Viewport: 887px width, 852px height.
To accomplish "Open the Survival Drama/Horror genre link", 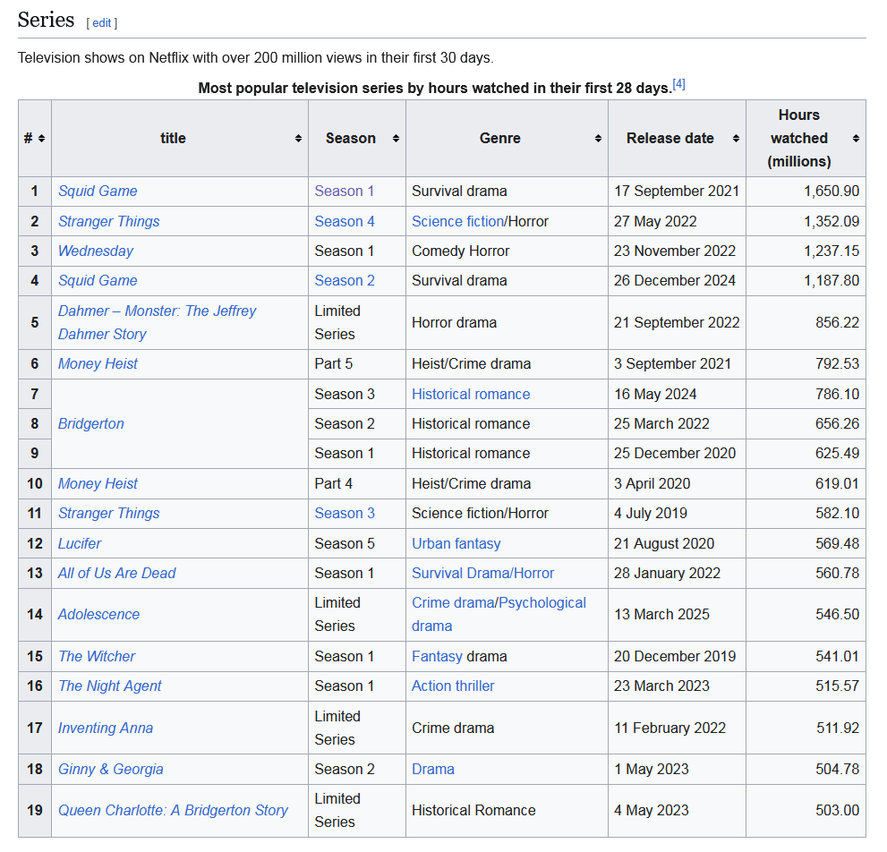I will point(483,573).
